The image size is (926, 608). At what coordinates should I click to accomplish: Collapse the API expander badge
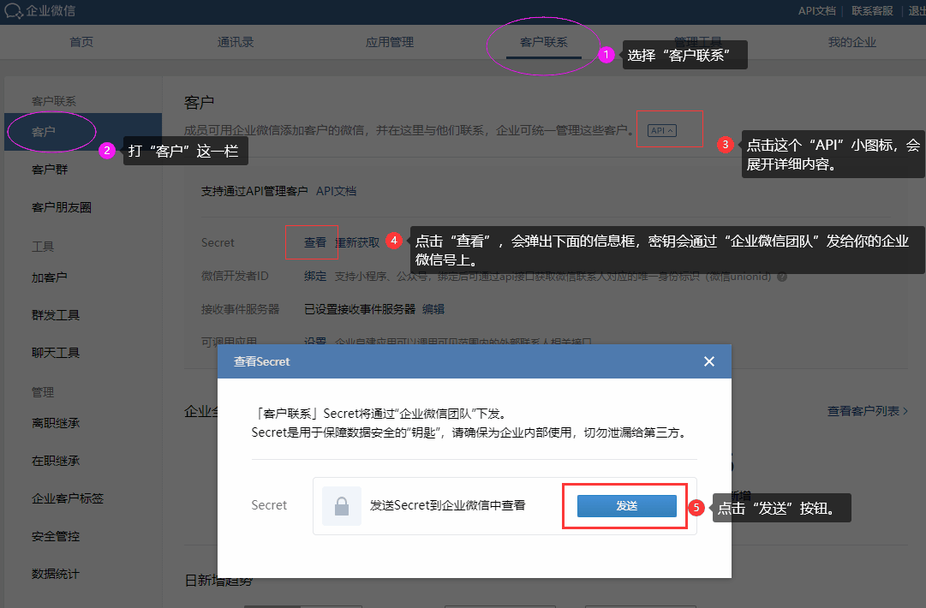pyautogui.click(x=661, y=130)
